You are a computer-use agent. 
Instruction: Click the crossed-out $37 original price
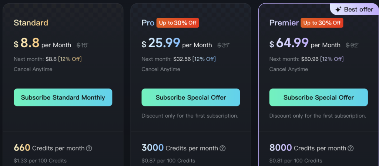click(x=223, y=45)
